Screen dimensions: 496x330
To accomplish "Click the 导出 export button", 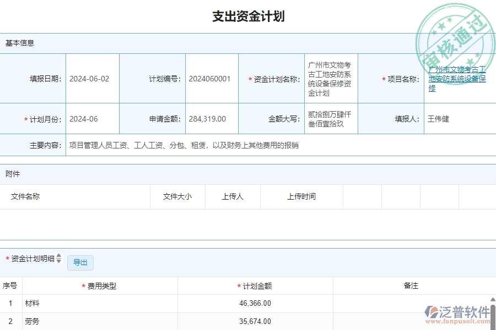I will pyautogui.click(x=80, y=262).
